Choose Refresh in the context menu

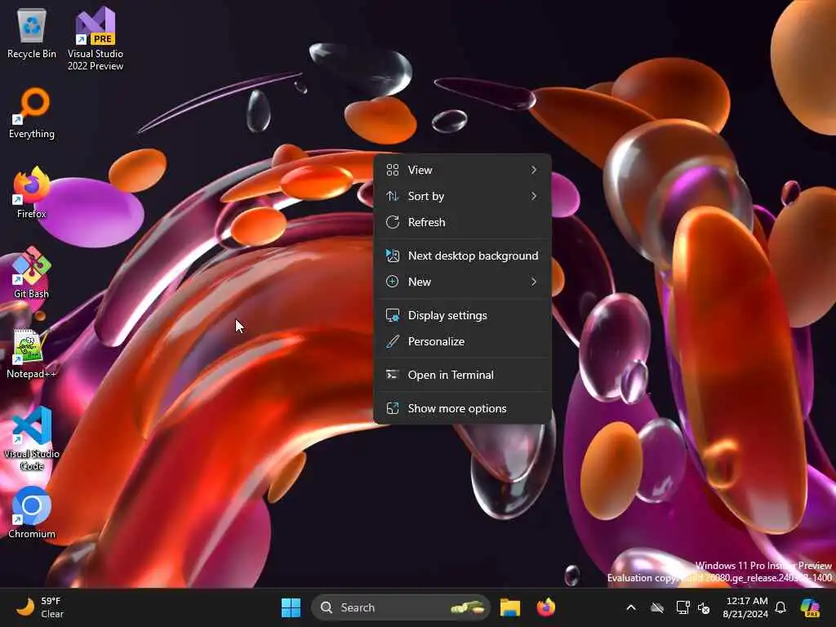pos(462,222)
